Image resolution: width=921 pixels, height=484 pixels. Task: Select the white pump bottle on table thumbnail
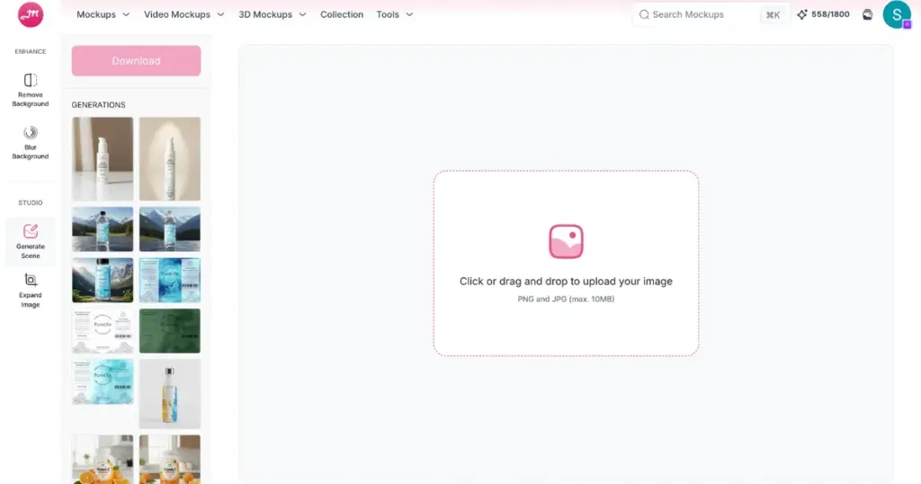click(103, 158)
